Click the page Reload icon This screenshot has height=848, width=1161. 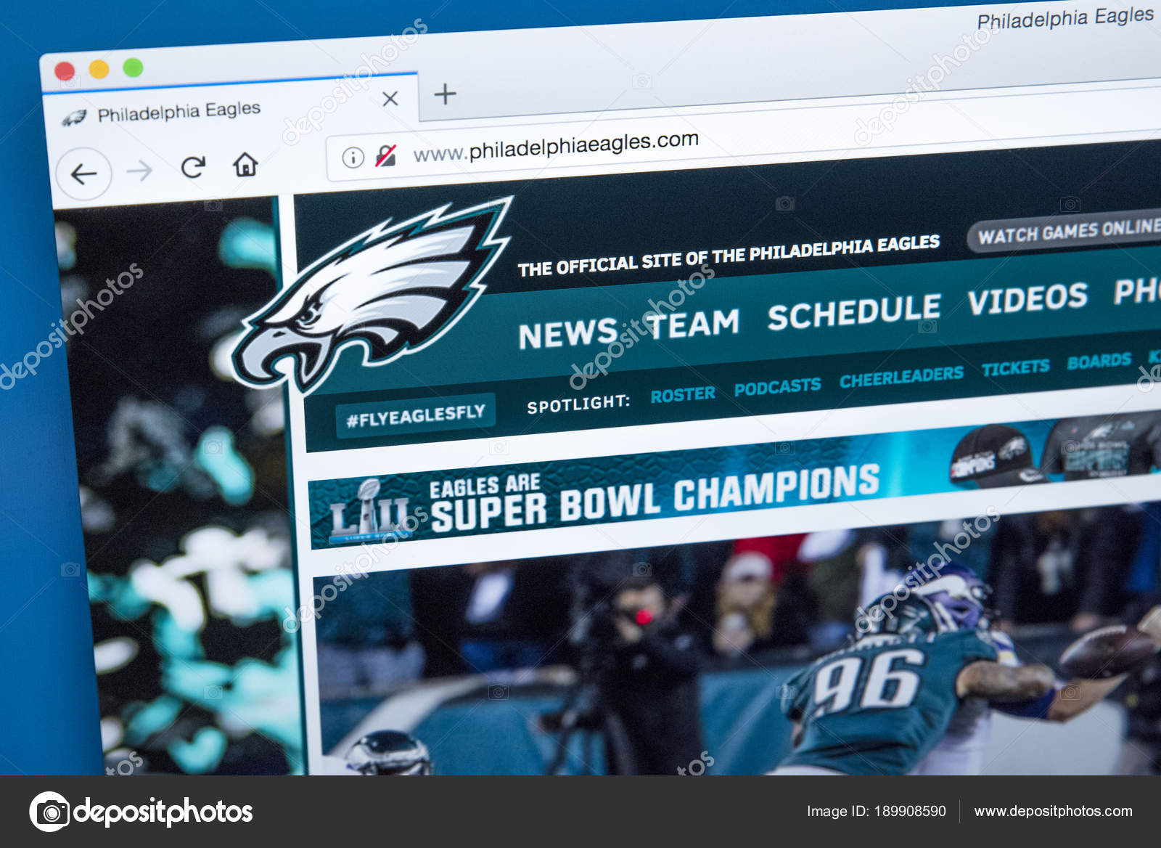(x=192, y=168)
